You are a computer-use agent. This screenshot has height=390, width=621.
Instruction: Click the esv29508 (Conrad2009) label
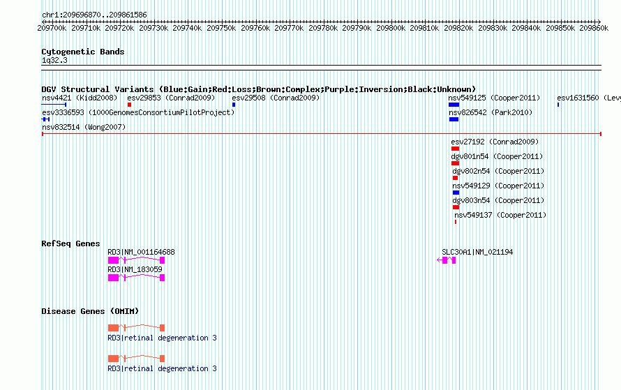(x=276, y=98)
